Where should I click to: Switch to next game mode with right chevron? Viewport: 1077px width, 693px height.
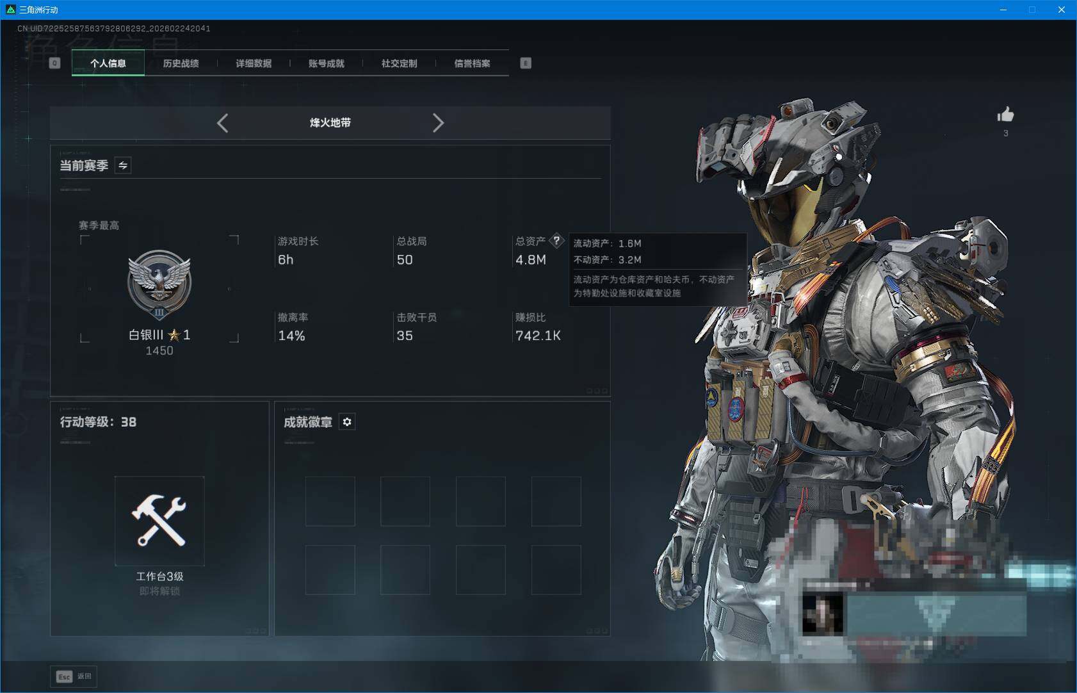[438, 123]
